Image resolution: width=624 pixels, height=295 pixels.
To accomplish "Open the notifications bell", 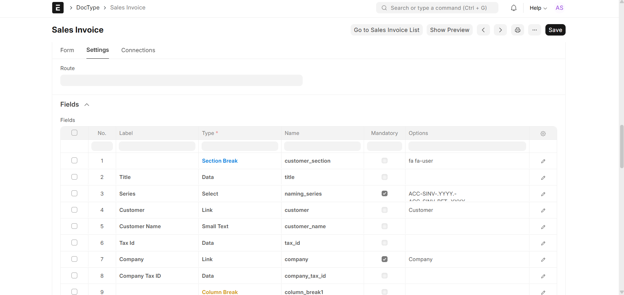I will click(x=513, y=8).
